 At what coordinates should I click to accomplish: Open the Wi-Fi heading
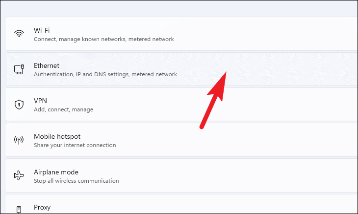(x=41, y=30)
